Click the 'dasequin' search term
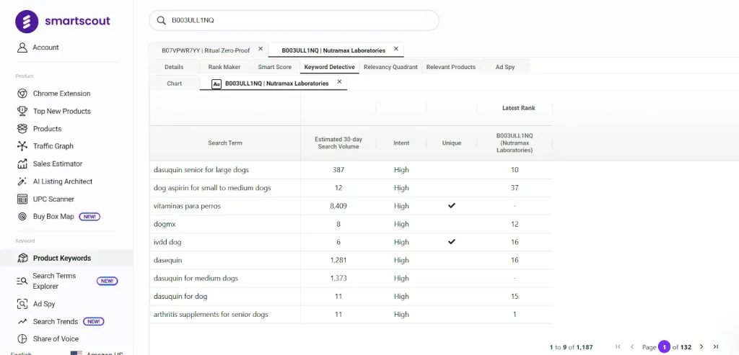739x355 pixels. (167, 260)
